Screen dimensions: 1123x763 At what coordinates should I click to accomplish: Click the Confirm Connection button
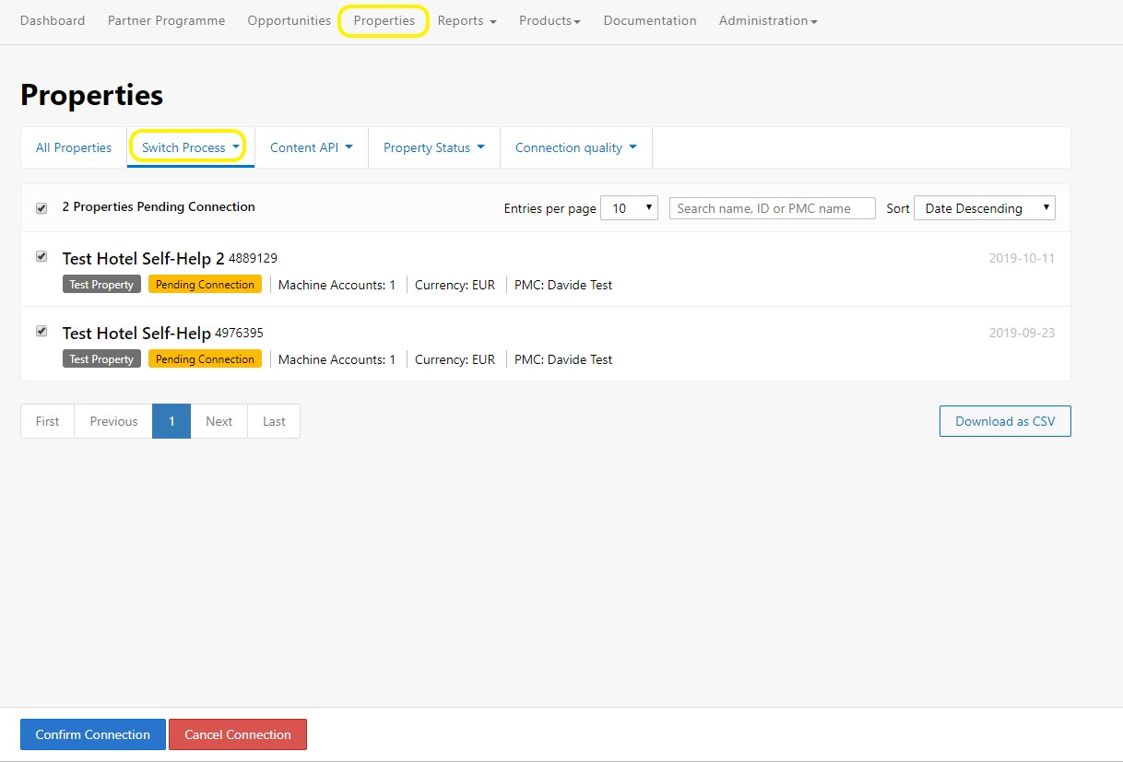[x=93, y=734]
